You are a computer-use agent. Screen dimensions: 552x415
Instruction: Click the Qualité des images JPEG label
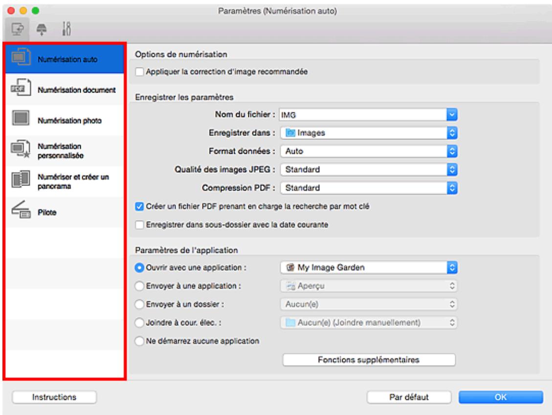coord(224,169)
